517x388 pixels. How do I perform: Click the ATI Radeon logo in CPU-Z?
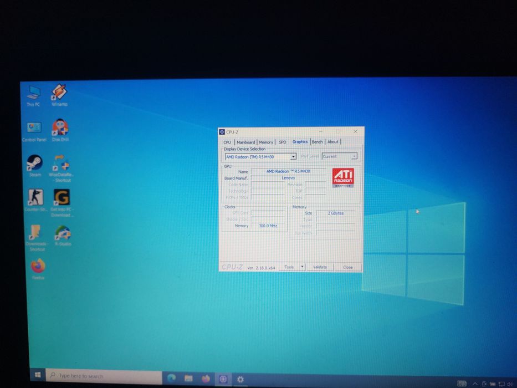(x=343, y=178)
